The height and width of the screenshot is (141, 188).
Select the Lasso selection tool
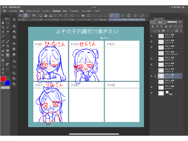[x=7, y=27]
